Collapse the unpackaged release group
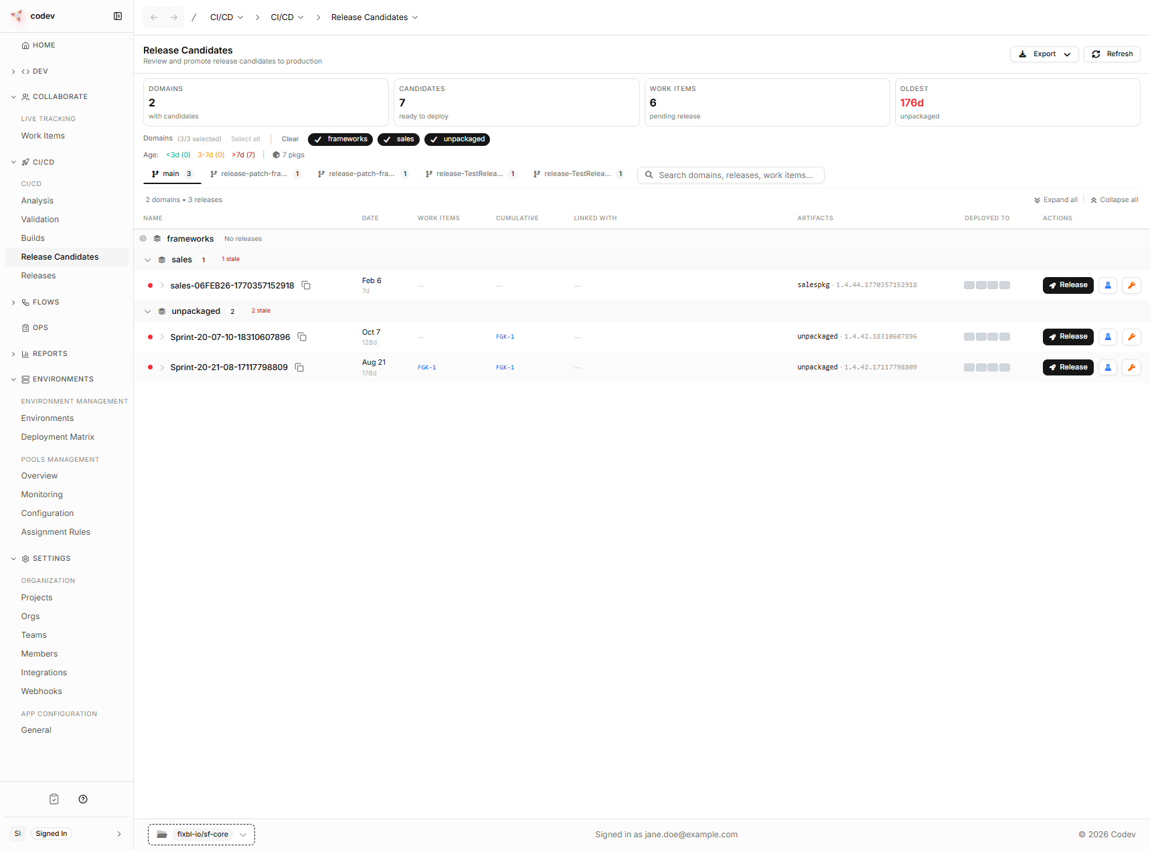This screenshot has height=850, width=1150. coord(148,311)
